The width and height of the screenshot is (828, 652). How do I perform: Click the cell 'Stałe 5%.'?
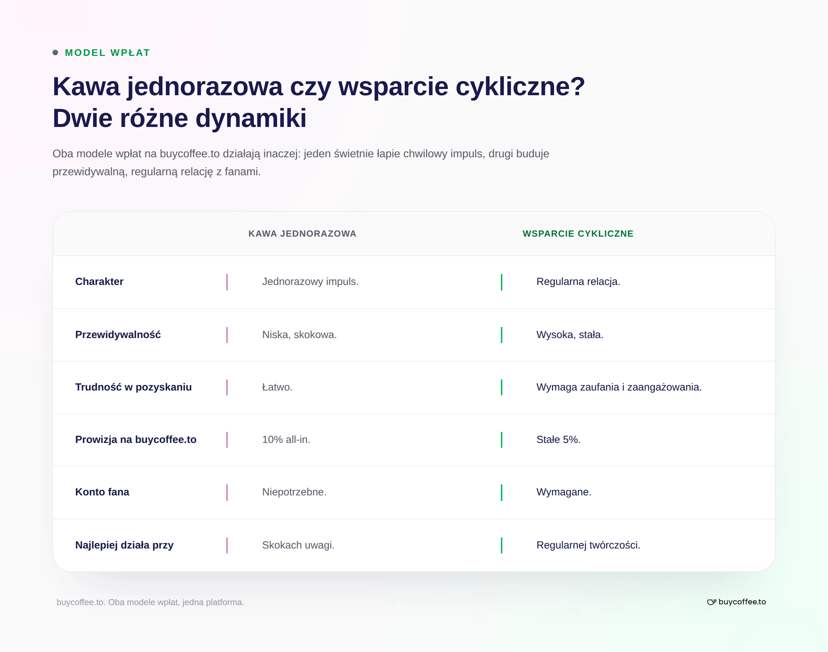tap(559, 440)
